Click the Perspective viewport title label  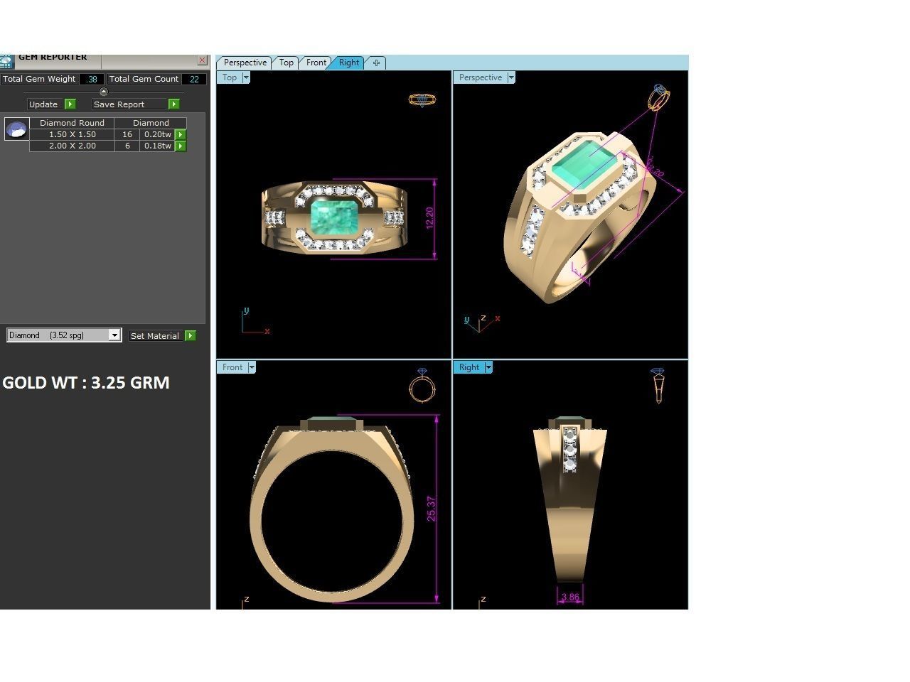click(x=481, y=77)
